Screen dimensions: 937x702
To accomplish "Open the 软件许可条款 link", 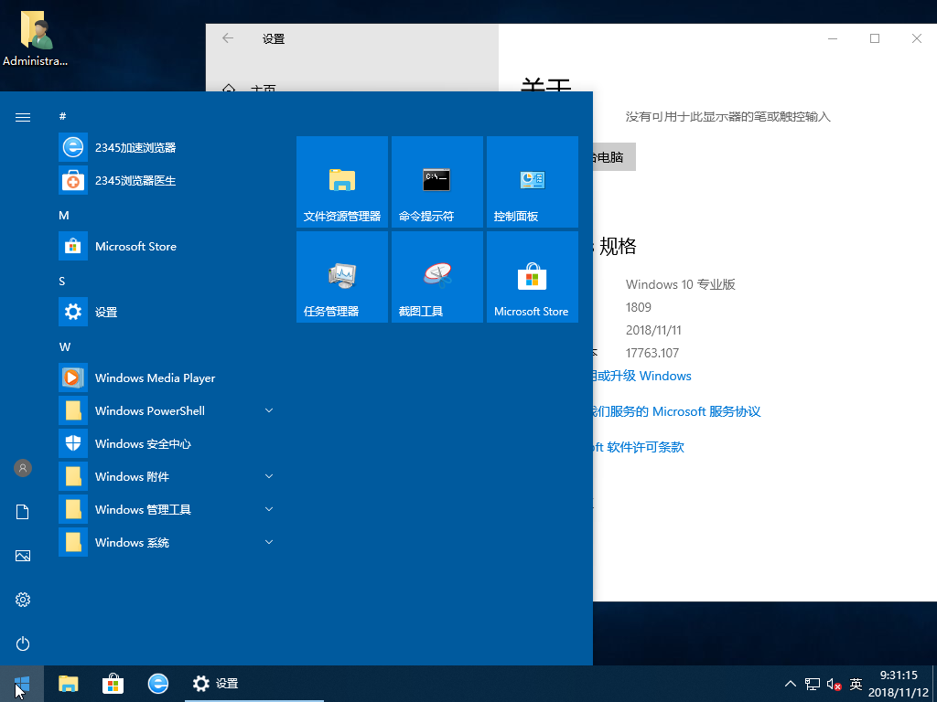I will click(639, 447).
